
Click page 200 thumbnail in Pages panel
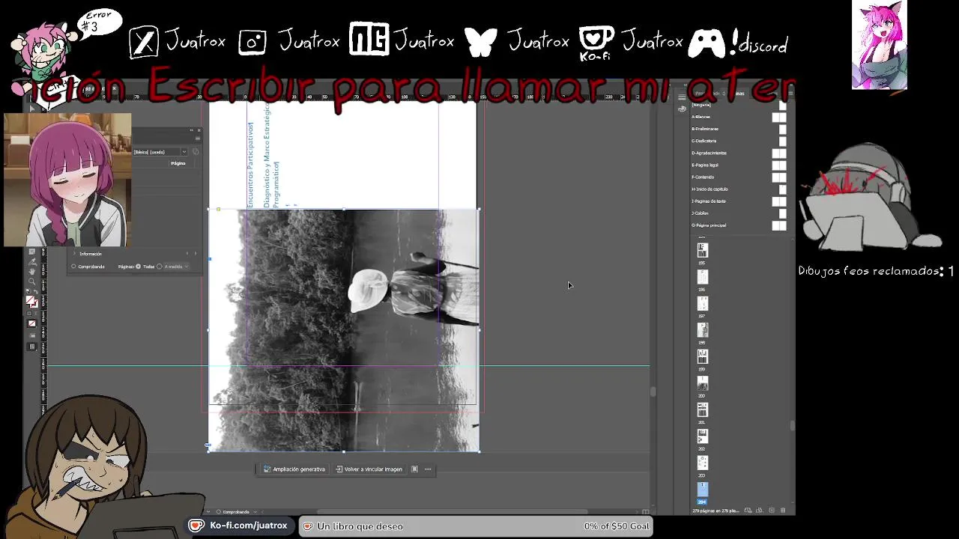tap(702, 383)
